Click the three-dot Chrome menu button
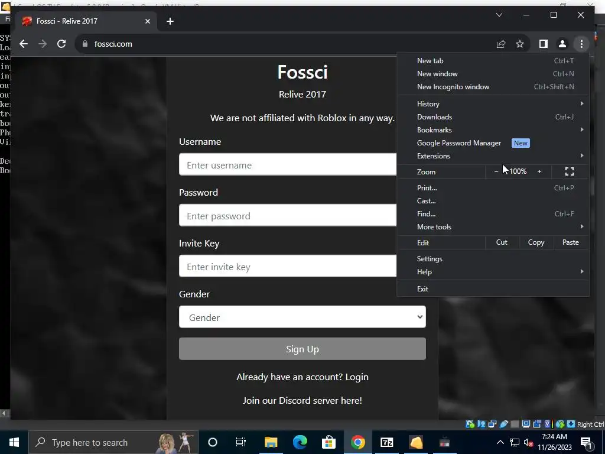The image size is (605, 454). pos(581,44)
